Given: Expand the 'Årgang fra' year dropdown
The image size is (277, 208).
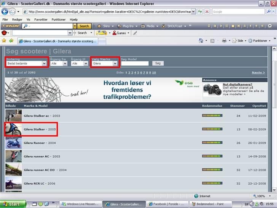Looking at the screenshot, I should (x=59, y=64).
